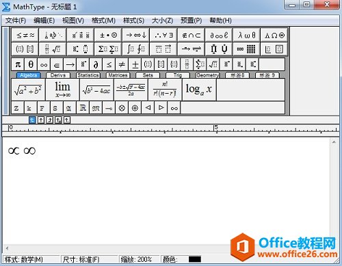This screenshot has width=342, height=266.
Task: Select the left-aligned tab stop
Action: [32, 120]
